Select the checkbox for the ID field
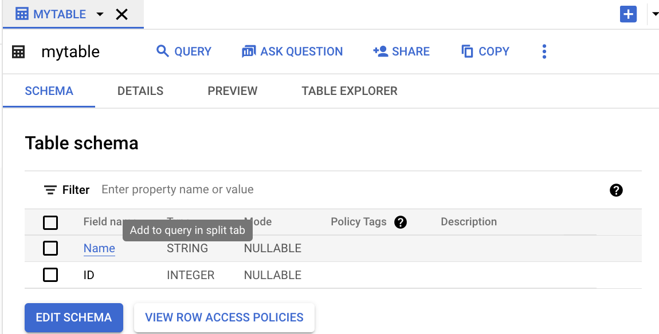 point(50,275)
